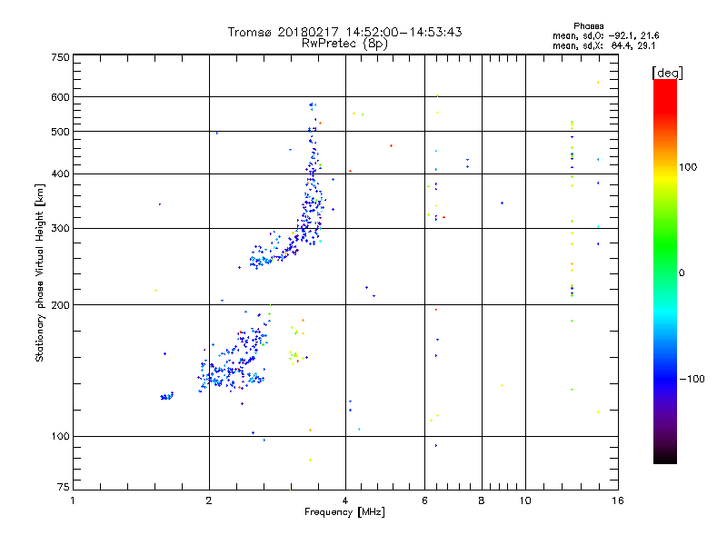Viewport: 727px width, 545px height.
Task: Click the '[deg]' colorbar unit label
Action: tap(667, 73)
